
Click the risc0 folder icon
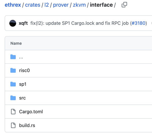coord(13,70)
